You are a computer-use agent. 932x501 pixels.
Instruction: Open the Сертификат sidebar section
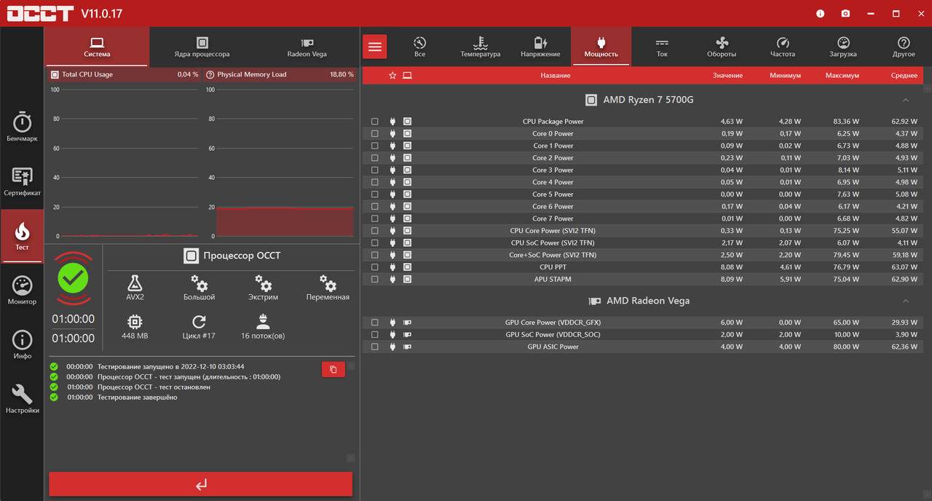coord(22,182)
